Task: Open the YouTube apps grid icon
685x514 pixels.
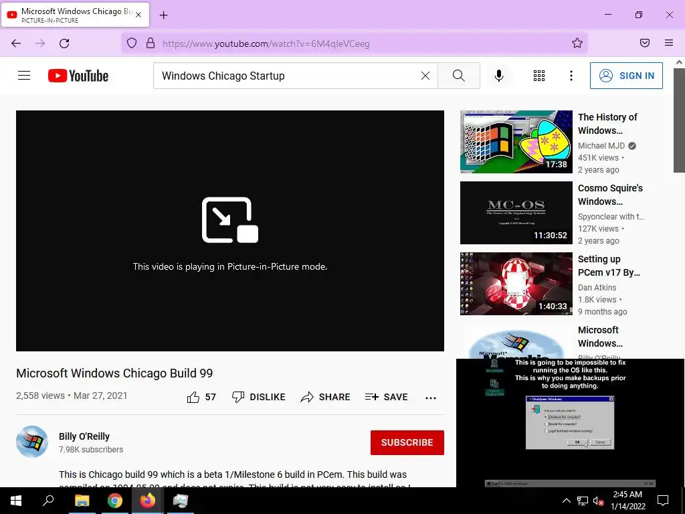Action: pyautogui.click(x=539, y=76)
